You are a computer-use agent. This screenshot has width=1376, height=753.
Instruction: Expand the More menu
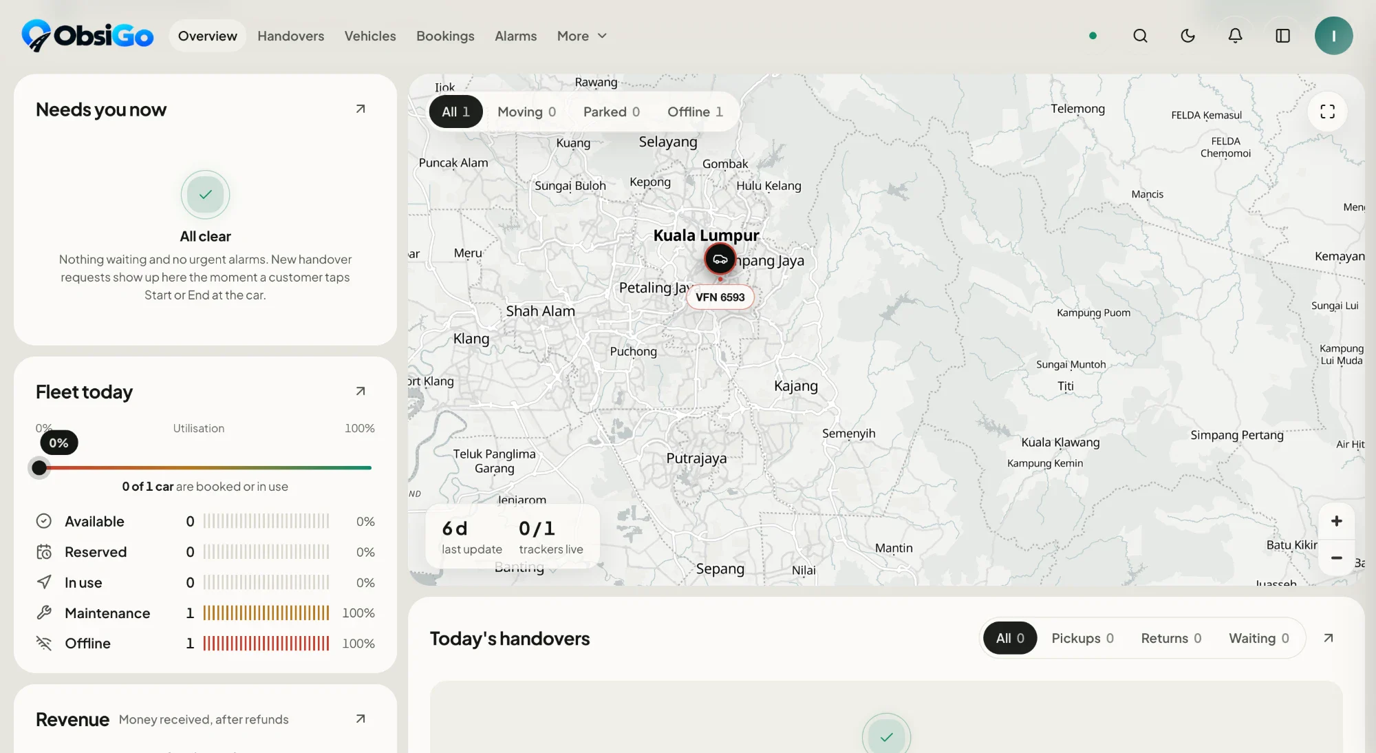pyautogui.click(x=582, y=36)
